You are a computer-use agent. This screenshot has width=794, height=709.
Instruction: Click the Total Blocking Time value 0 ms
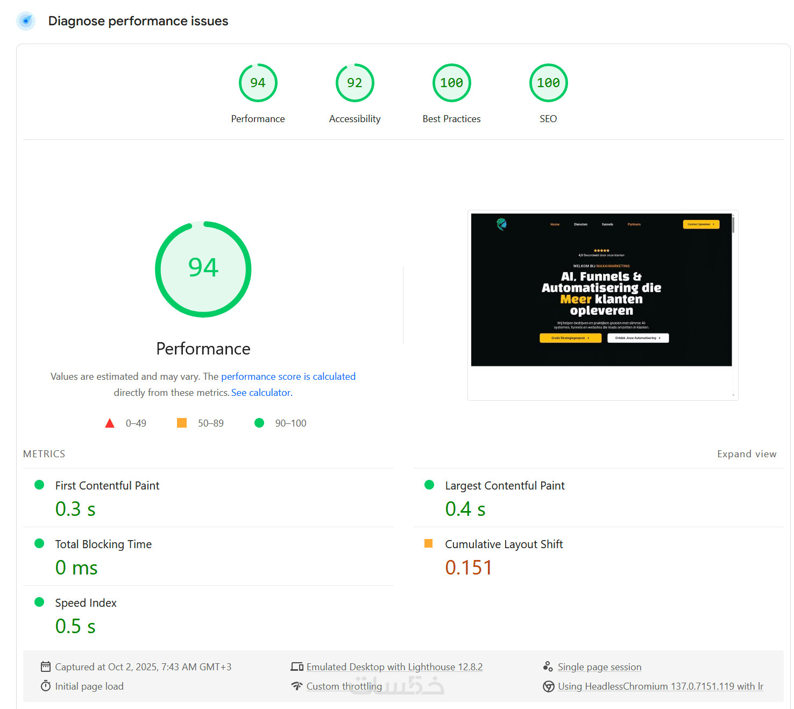click(x=76, y=568)
